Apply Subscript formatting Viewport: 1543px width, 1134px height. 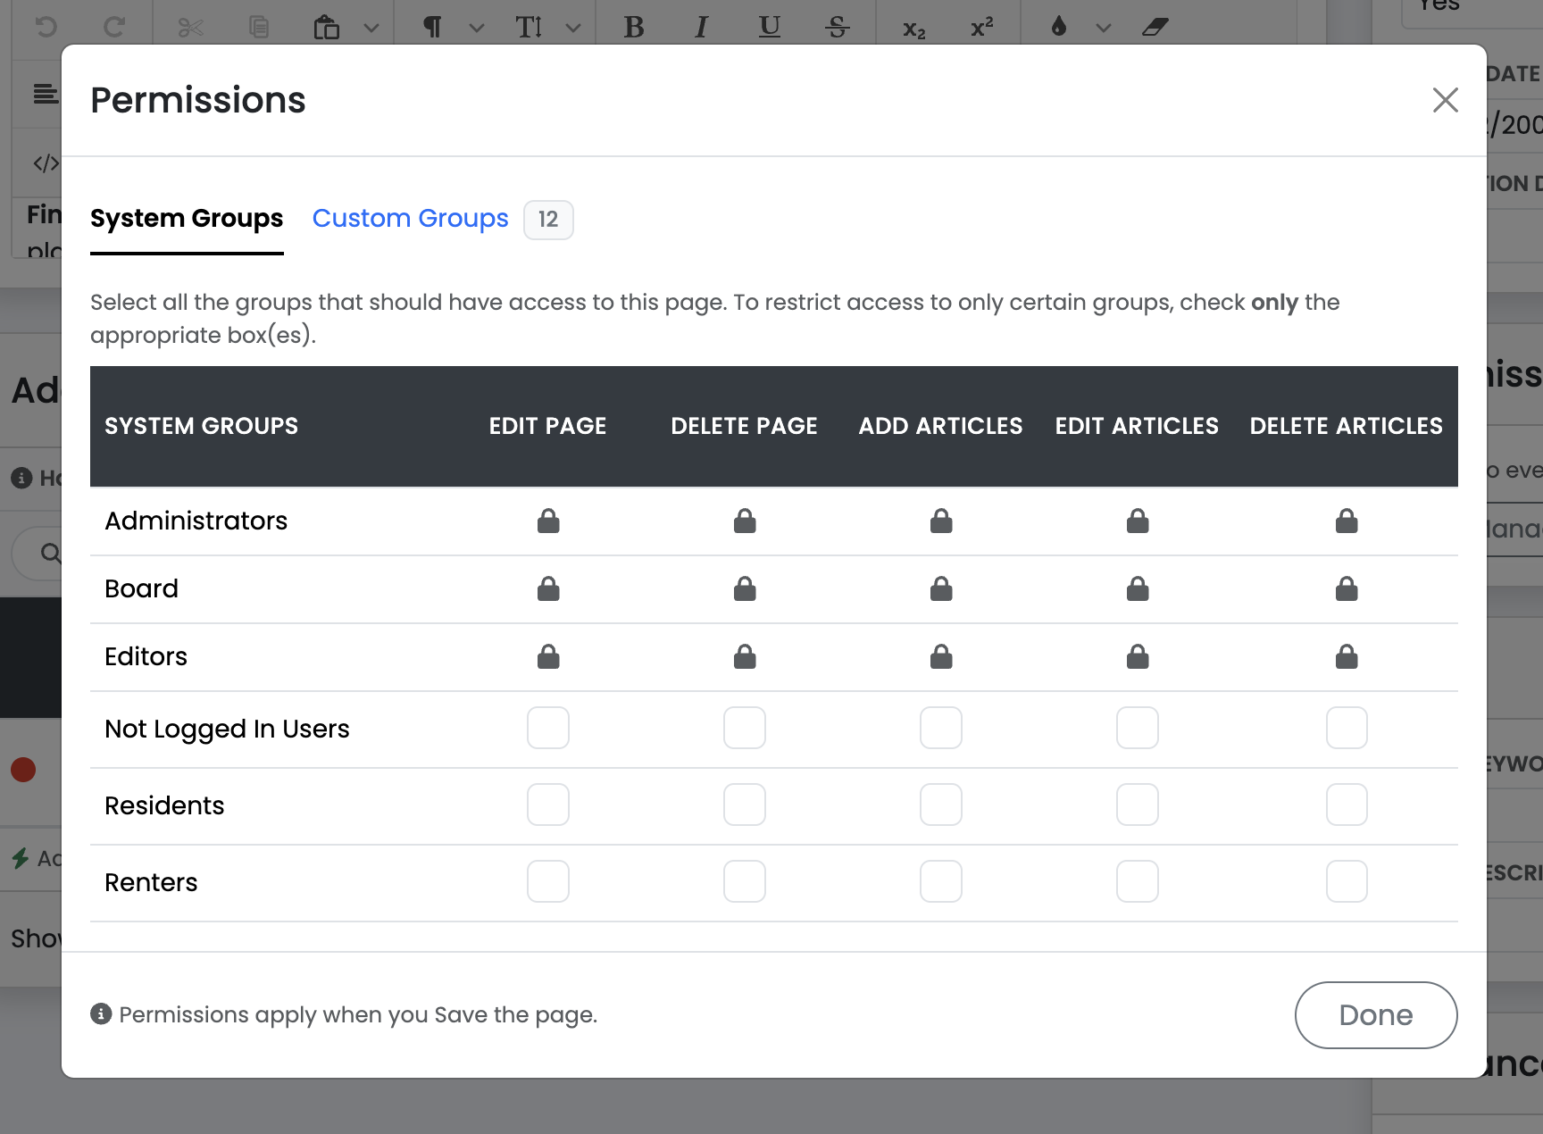(x=913, y=29)
